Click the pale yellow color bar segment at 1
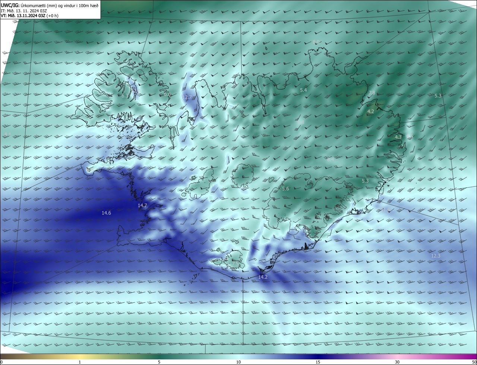Viewport: 477px width, 365px height. [80, 356]
